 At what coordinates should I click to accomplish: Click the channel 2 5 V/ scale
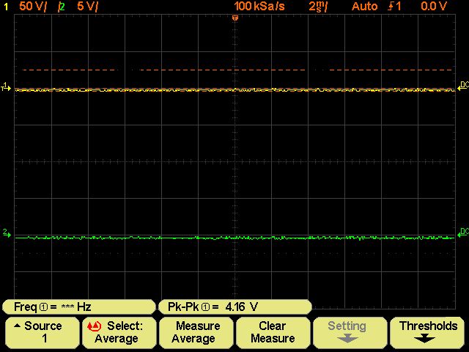tap(87, 7)
